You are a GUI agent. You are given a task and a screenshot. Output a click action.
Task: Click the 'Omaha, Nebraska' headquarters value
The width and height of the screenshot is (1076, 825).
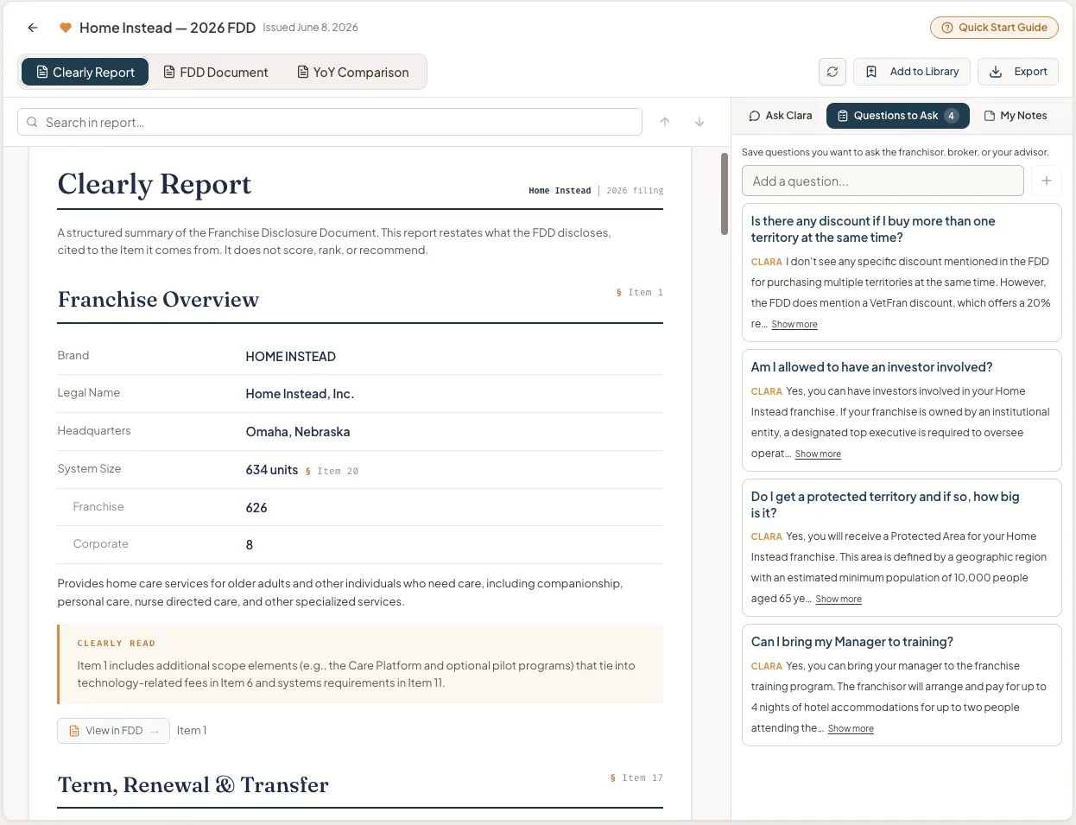coord(298,432)
